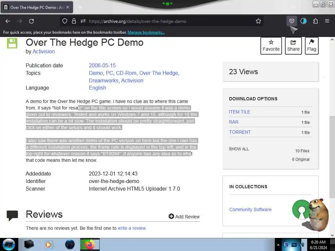Open the Activision topic link
Viewport: 335px width, 251px height.
click(x=132, y=80)
